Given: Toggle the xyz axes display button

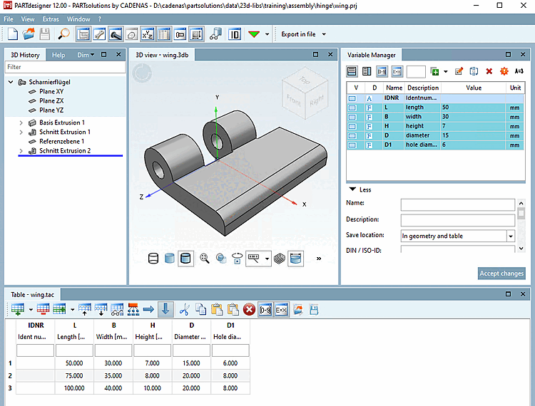Looking at the screenshot, I should 147,33.
